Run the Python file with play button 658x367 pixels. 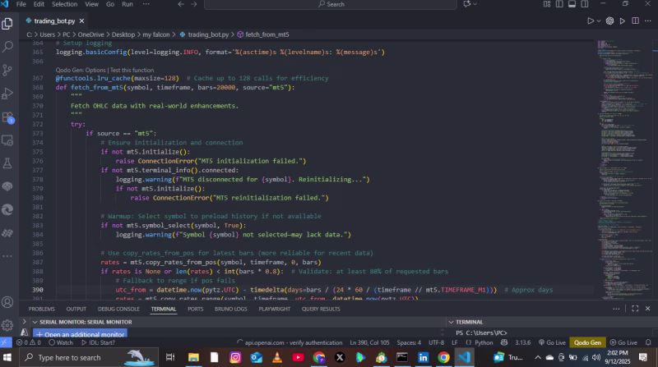590,21
